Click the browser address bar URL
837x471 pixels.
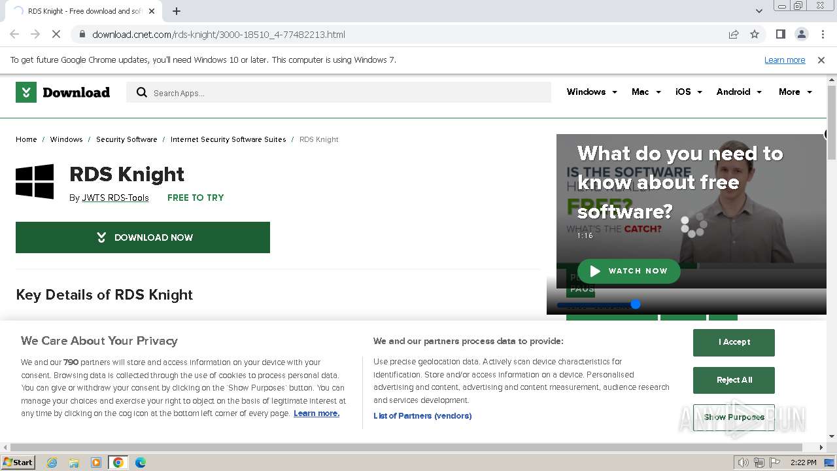pos(218,35)
